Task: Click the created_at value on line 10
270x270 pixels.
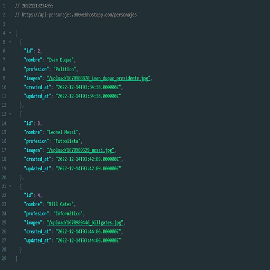Action: click(x=88, y=87)
